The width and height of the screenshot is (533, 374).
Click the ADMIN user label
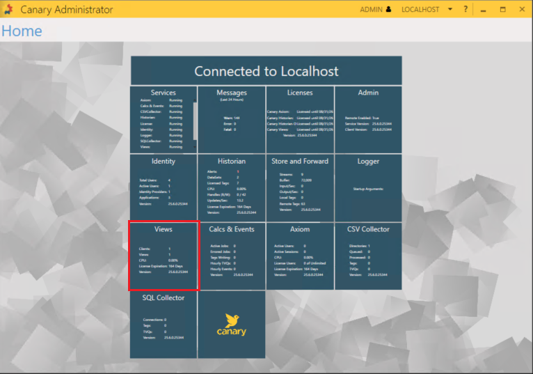[x=371, y=10]
